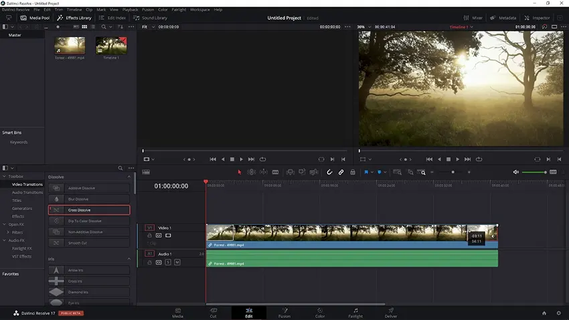Play the source viewer clip
Screen dimensions: 569x320
[x=241, y=159]
